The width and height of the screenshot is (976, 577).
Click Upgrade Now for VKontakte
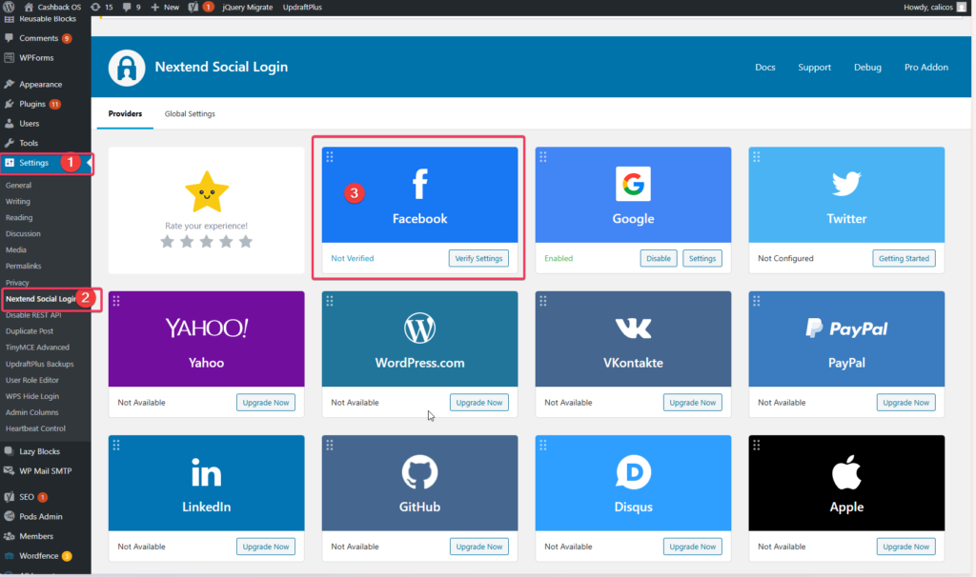tap(693, 403)
